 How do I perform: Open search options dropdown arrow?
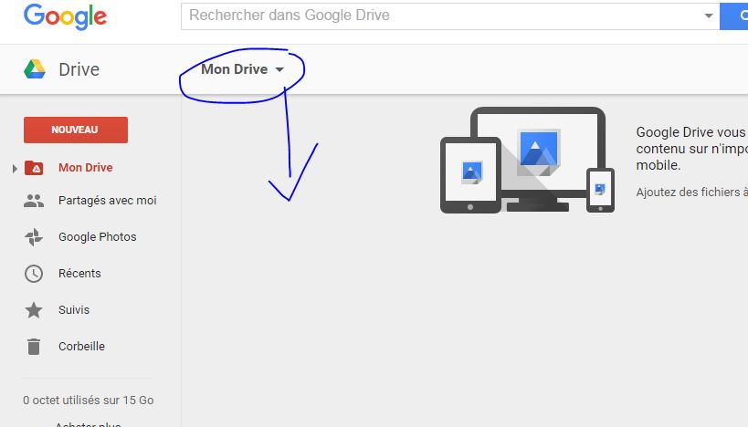click(709, 16)
